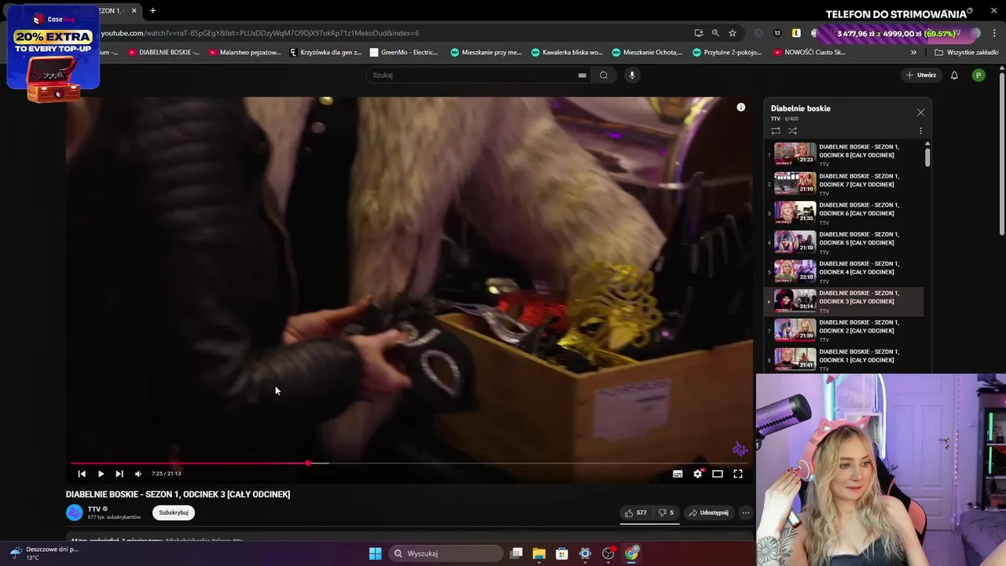Open Windows Start menu
1006x566 pixels.
(375, 553)
